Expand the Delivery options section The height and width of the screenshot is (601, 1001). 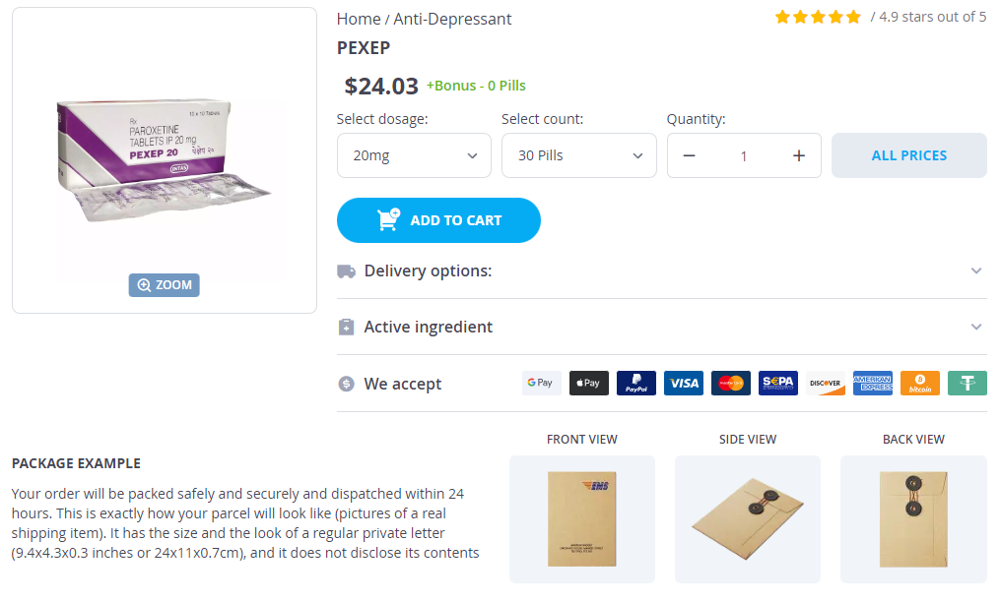point(661,270)
